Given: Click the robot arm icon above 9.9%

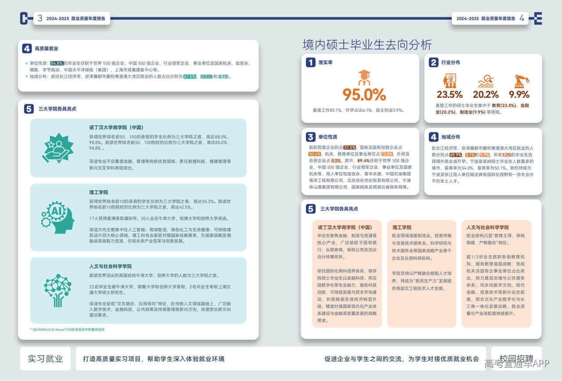Looking at the screenshot, I should tap(521, 81).
